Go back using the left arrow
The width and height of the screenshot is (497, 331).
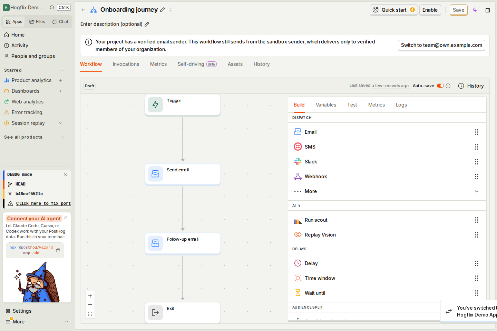click(83, 10)
